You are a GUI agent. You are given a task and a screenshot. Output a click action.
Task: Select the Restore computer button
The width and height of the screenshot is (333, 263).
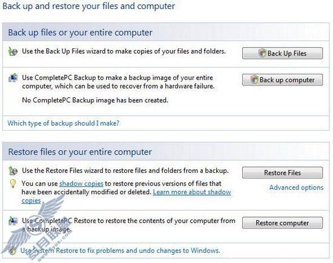click(x=282, y=222)
